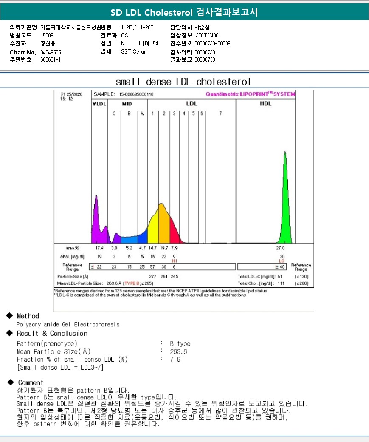Click the diamond bullet beside Method

[9, 316]
